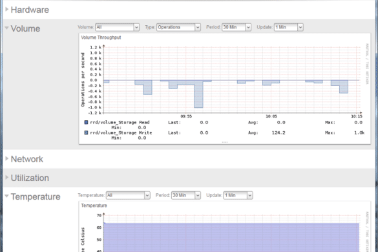
Task: Collapse the Temperature section triangle
Action: point(6,196)
